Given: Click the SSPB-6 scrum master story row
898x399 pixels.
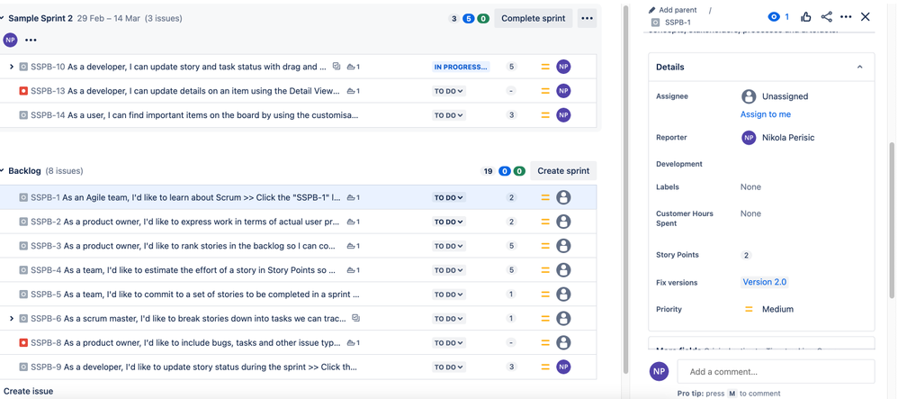Looking at the screenshot, I should [x=298, y=318].
